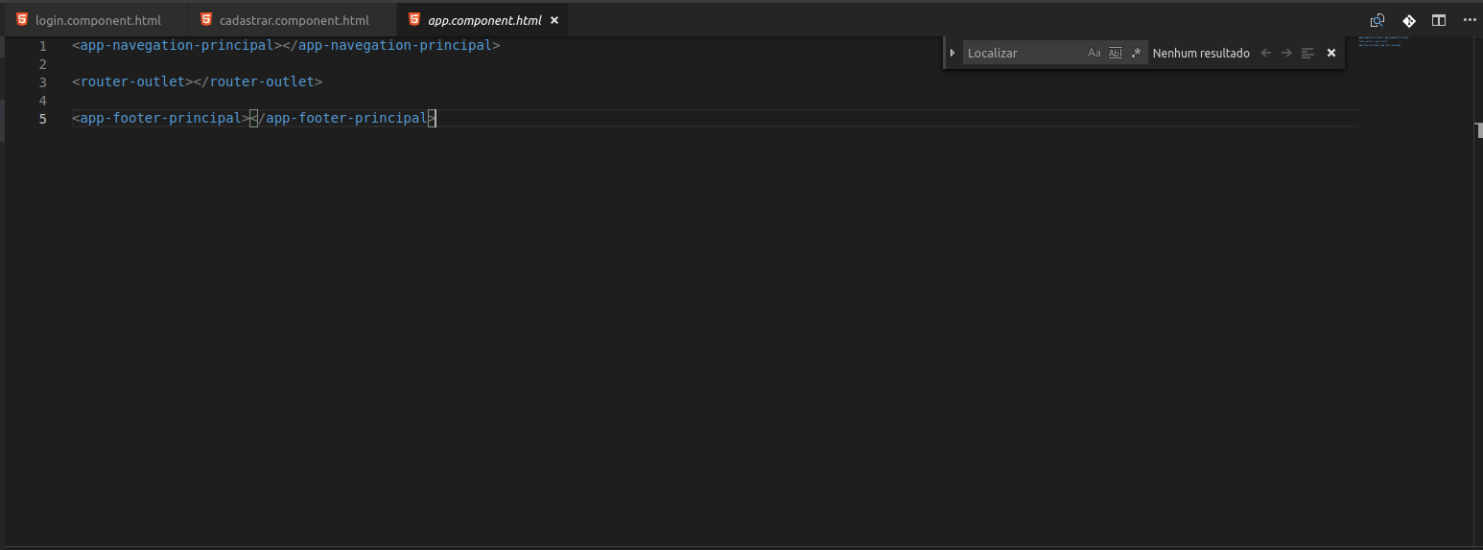Go to next match arrow
This screenshot has height=550, width=1483.
(1287, 53)
